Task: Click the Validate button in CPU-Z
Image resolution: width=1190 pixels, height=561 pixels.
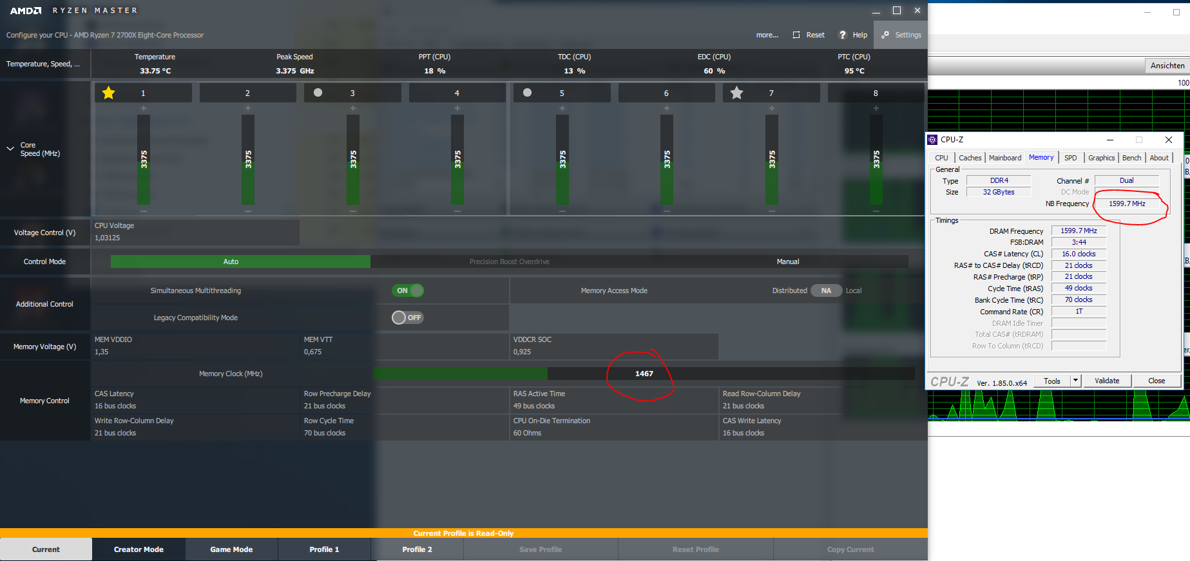Action: click(1107, 381)
